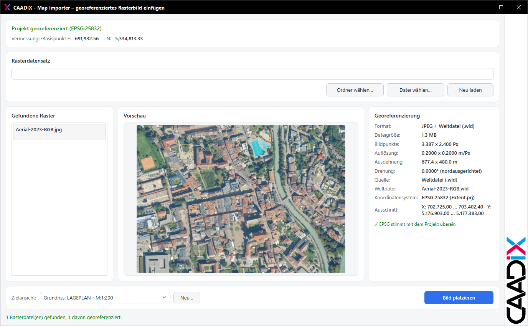The width and height of the screenshot is (528, 326).
Task: Maximize the Map Importer window
Action: click(x=501, y=7)
